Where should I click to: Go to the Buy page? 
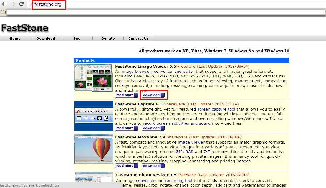(77, 39)
